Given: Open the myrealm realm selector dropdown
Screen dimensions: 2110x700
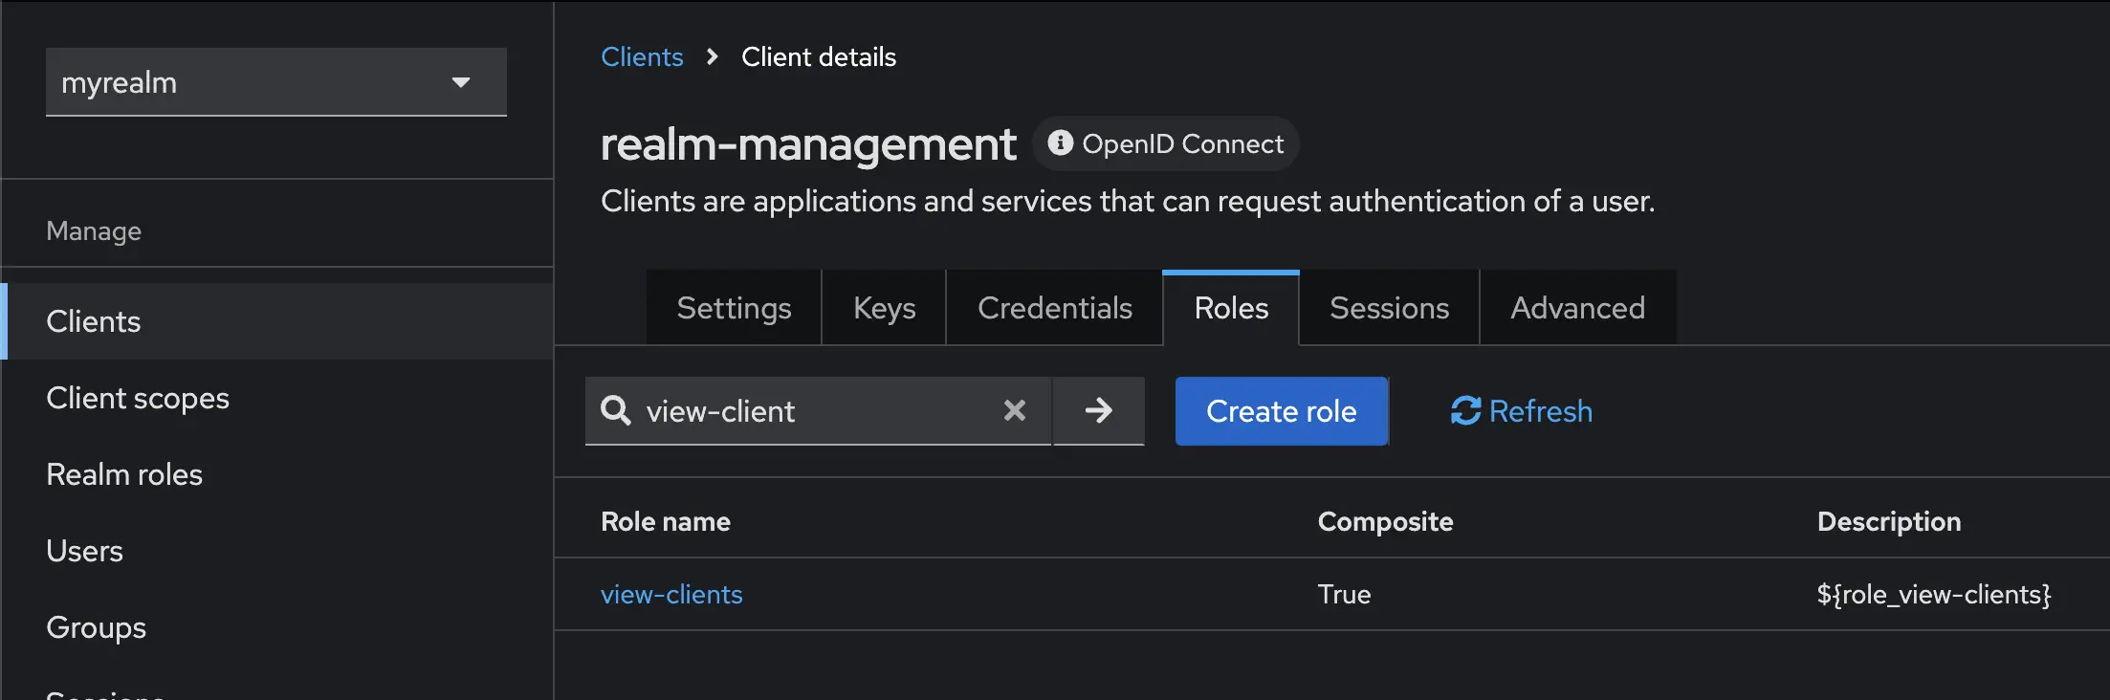Looking at the screenshot, I should pyautogui.click(x=275, y=82).
